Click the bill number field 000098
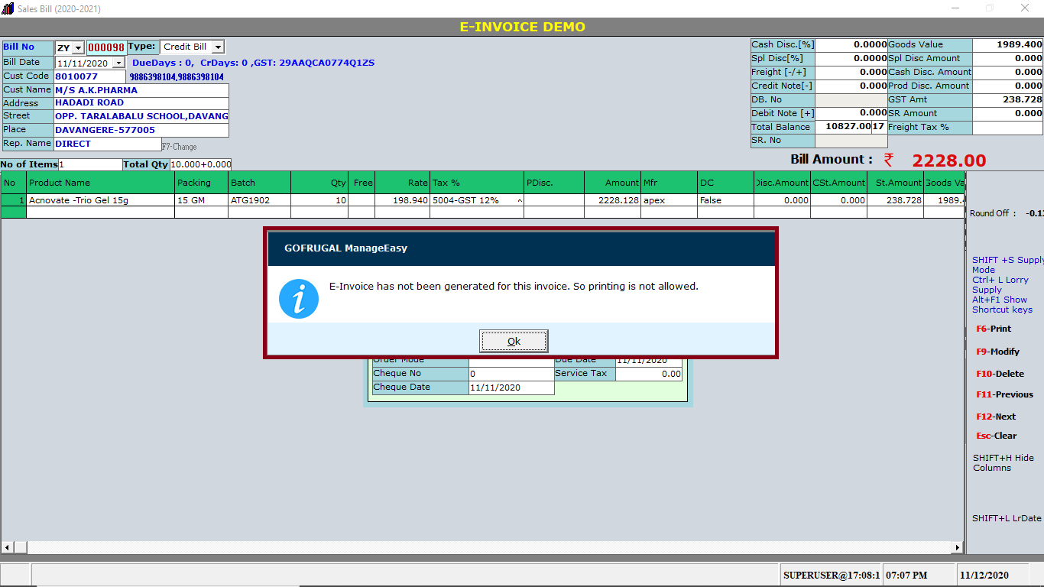The height and width of the screenshot is (587, 1044). click(x=106, y=47)
